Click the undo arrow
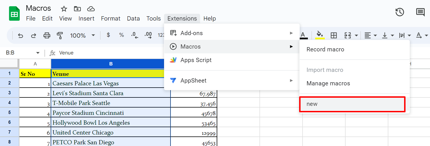This screenshot has width=430, height=146. [x=20, y=35]
